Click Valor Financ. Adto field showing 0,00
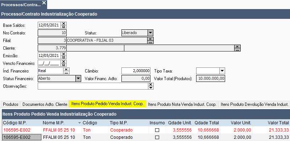This screenshot has height=141, width=290. (136, 78)
